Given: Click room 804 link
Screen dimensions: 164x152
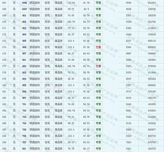Looking at the screenshot, I should (24, 79).
